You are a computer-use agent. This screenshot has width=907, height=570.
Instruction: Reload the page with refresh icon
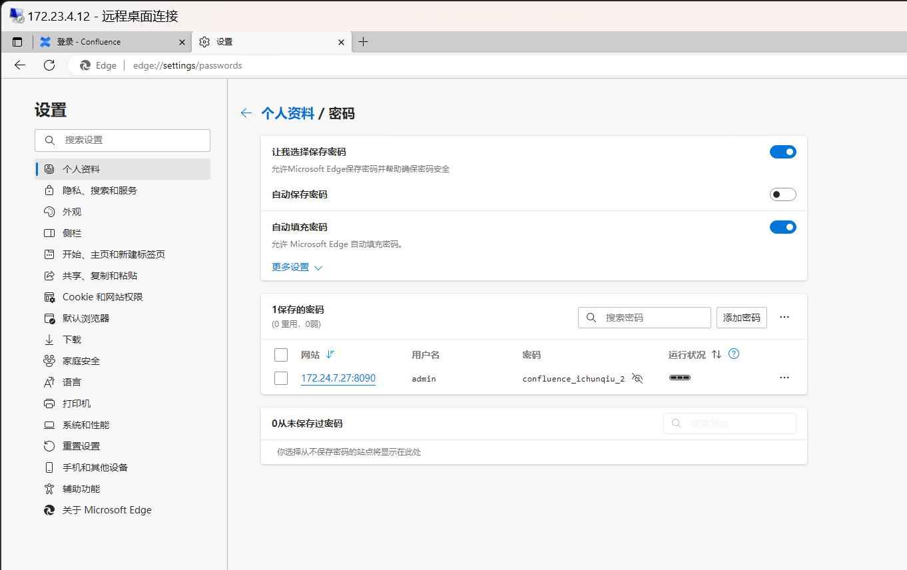49,65
